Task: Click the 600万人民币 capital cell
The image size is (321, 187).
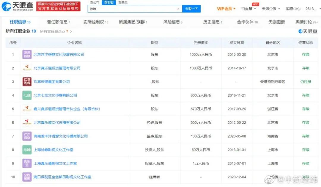Action: pos(201,95)
